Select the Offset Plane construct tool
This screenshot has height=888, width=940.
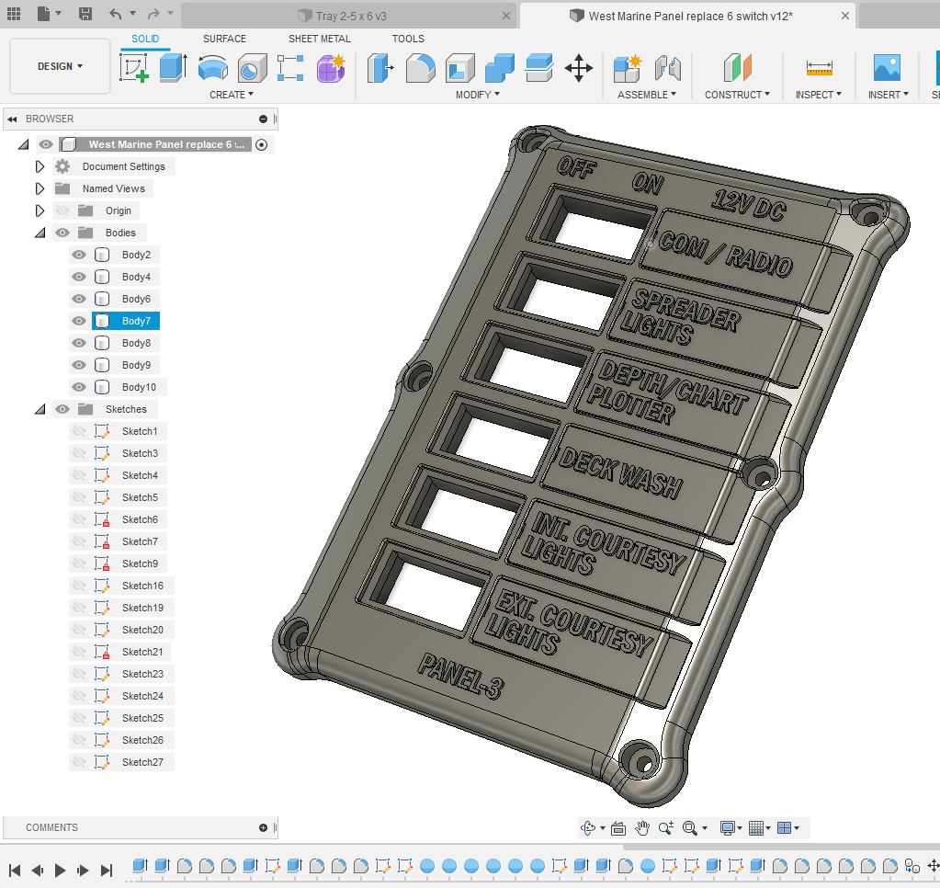[x=737, y=68]
